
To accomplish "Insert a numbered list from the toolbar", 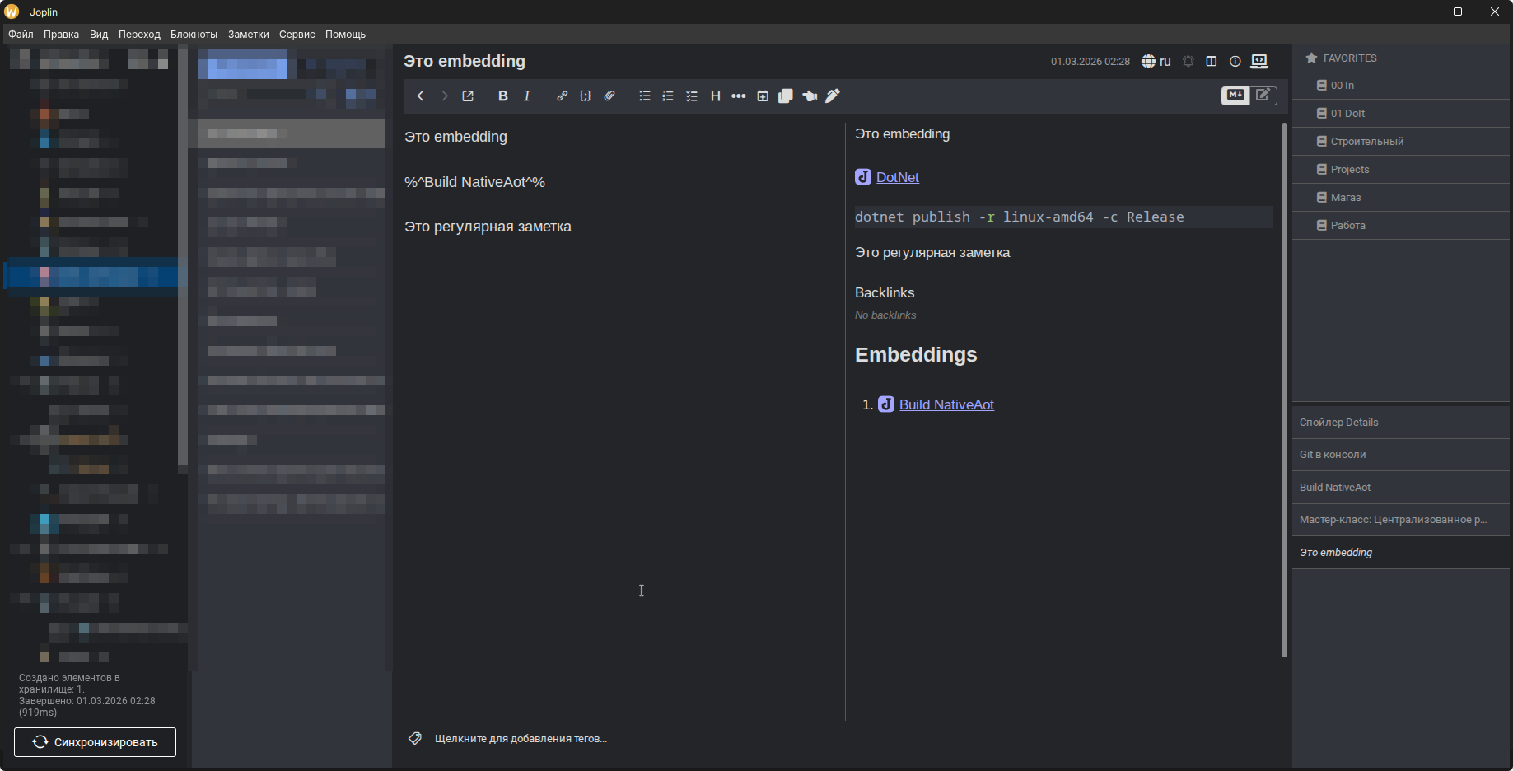I will 668,96.
